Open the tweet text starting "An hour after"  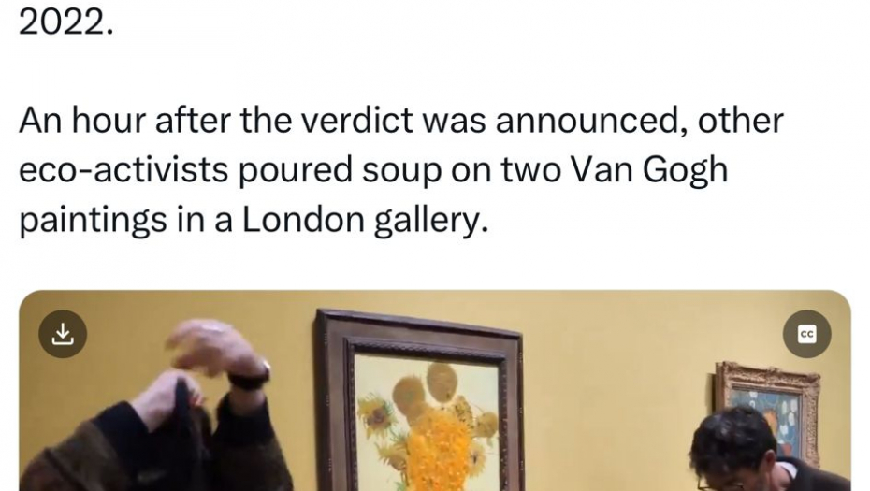point(401,170)
